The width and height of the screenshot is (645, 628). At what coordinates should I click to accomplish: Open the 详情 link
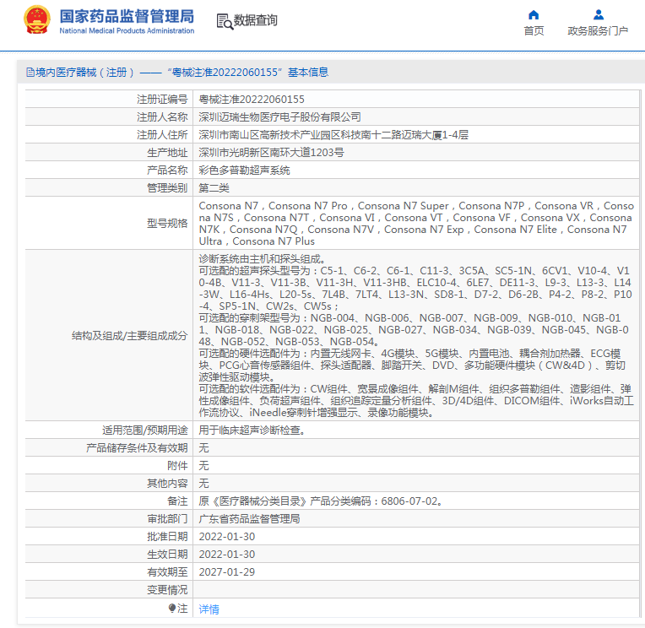pos(209,609)
